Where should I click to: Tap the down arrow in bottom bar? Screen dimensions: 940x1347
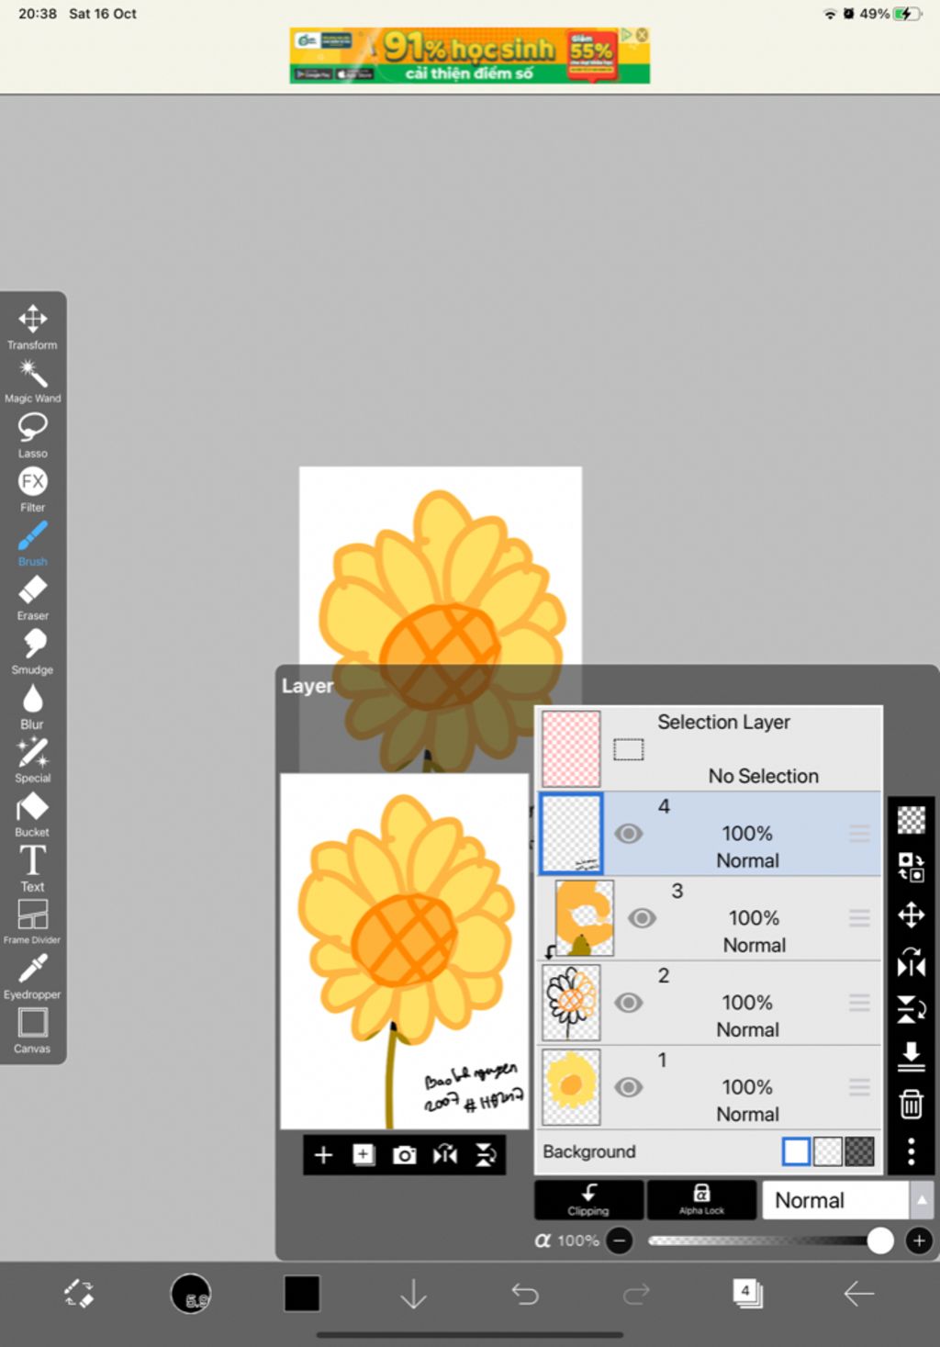click(x=414, y=1294)
